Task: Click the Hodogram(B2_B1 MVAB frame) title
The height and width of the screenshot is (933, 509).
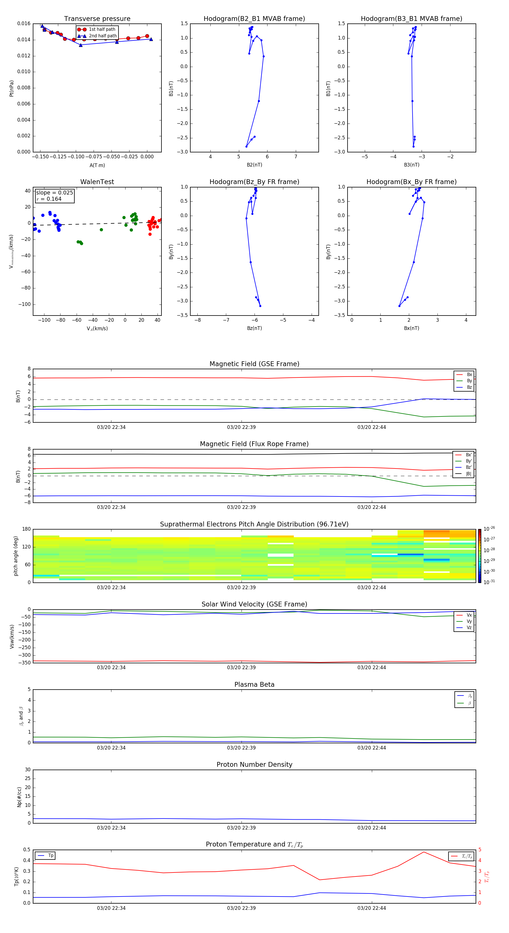Action: click(x=254, y=19)
